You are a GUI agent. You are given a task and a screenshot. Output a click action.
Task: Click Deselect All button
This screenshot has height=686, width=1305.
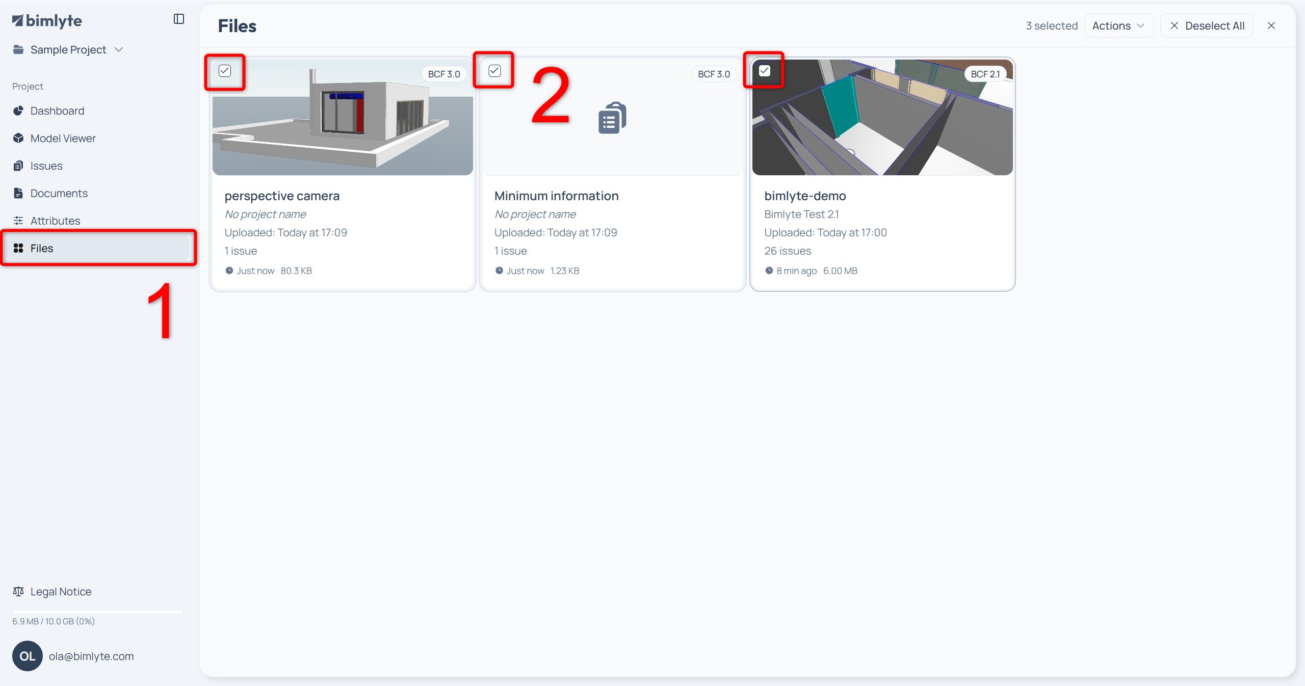[x=1206, y=25]
